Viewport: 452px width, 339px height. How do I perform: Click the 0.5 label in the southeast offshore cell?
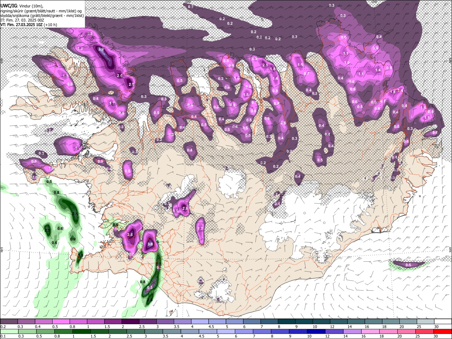tap(408, 265)
